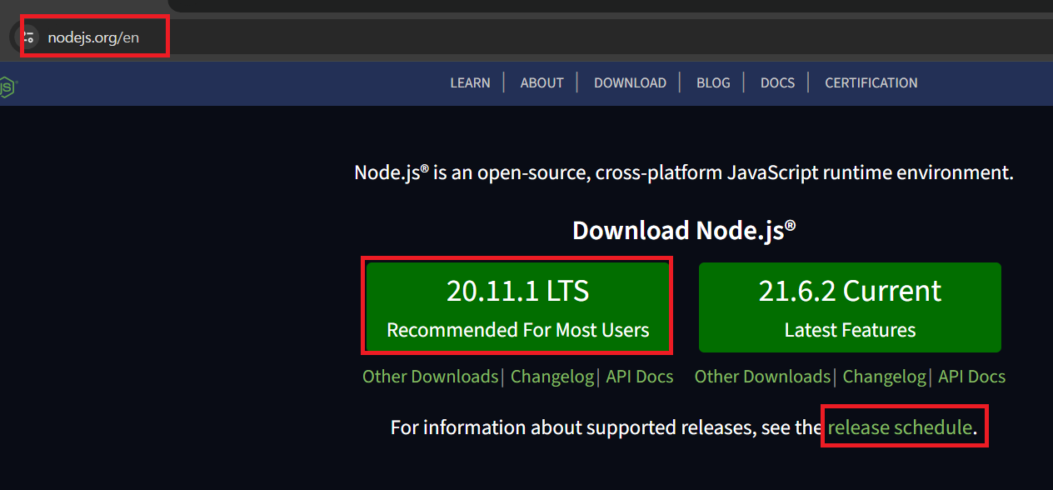The image size is (1053, 490).
Task: Go to the DOWNLOAD navigation item
Action: pyautogui.click(x=630, y=82)
